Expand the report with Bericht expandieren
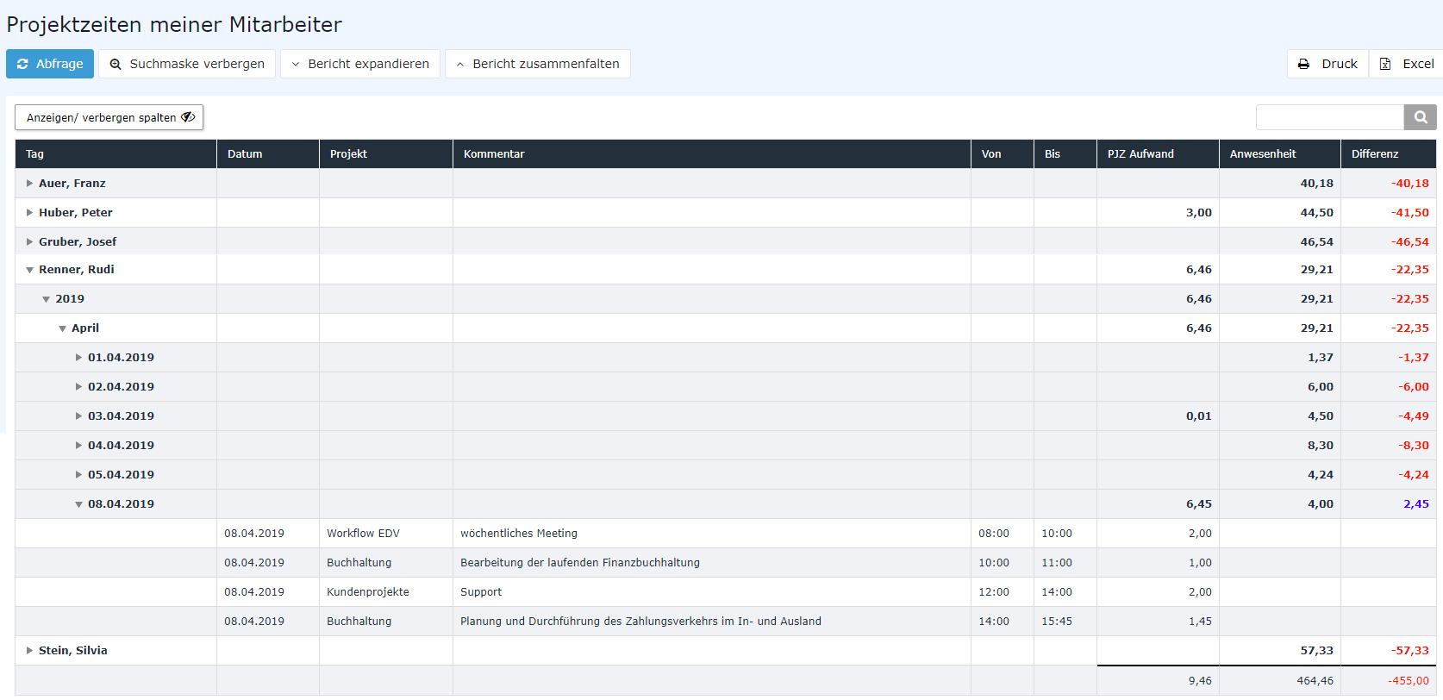Screen dimensions: 1443x700 click(359, 64)
